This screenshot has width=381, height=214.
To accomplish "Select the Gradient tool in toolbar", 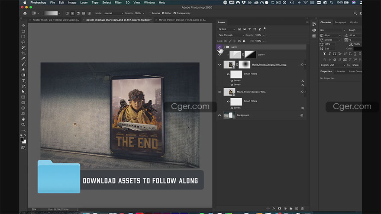I will click(x=23, y=75).
